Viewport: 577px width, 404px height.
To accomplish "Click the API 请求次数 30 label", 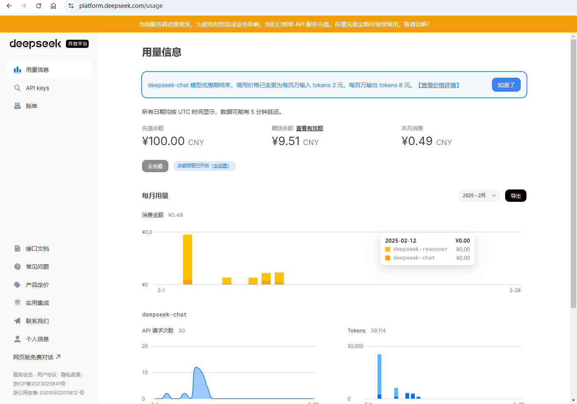I will coord(163,330).
